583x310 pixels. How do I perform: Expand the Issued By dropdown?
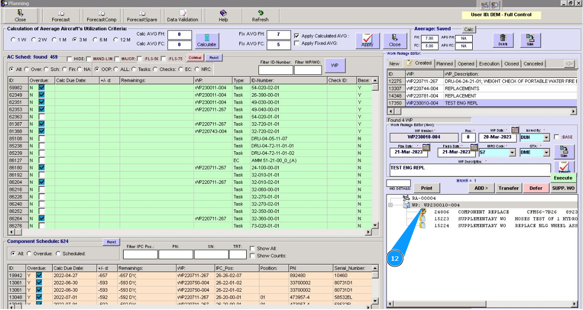click(x=546, y=138)
